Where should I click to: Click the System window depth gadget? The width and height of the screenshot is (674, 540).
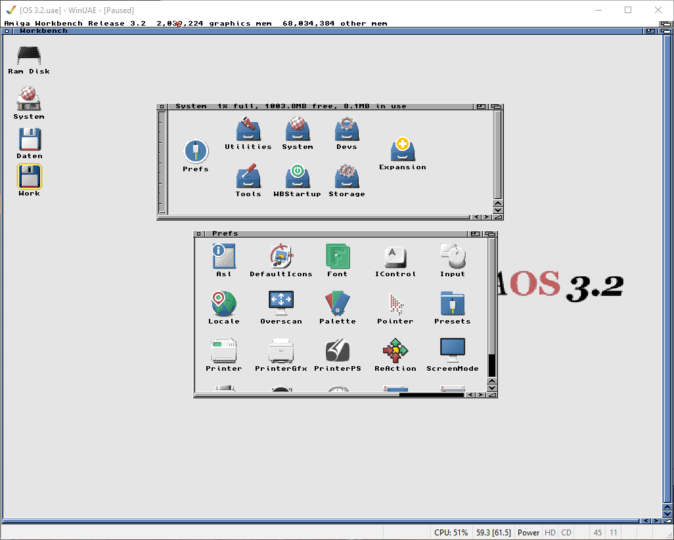(x=497, y=106)
